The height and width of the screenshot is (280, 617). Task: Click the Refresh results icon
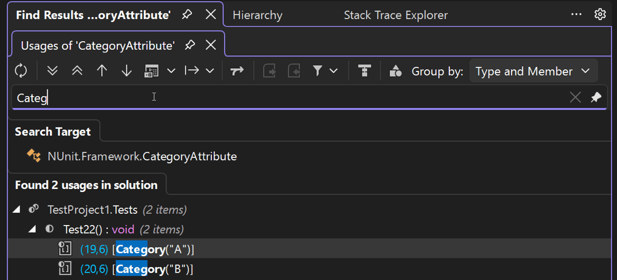click(x=21, y=71)
